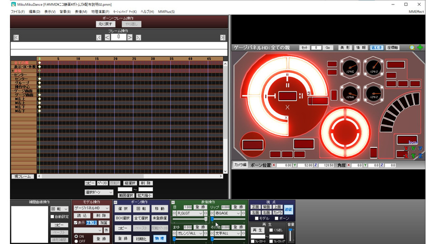The height and width of the screenshot is (244, 435).
Task: Click the 全て選択 button
Action: [141, 218]
